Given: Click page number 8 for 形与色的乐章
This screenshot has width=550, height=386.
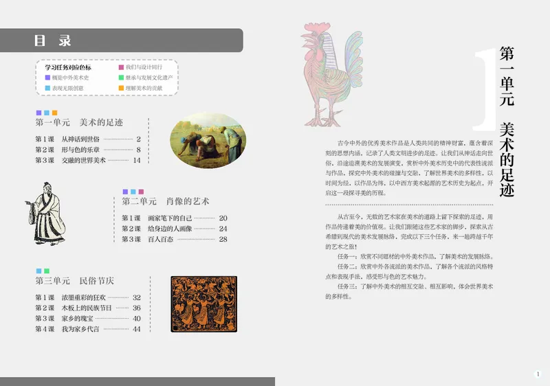Looking at the screenshot, I should point(139,150).
